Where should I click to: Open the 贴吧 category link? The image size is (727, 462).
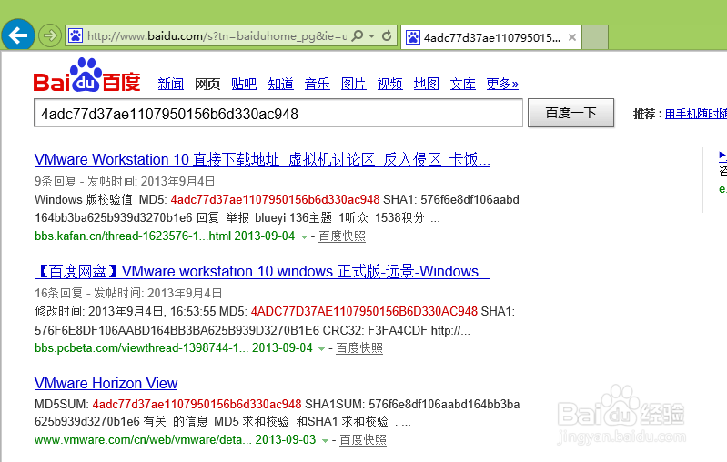pos(244,84)
